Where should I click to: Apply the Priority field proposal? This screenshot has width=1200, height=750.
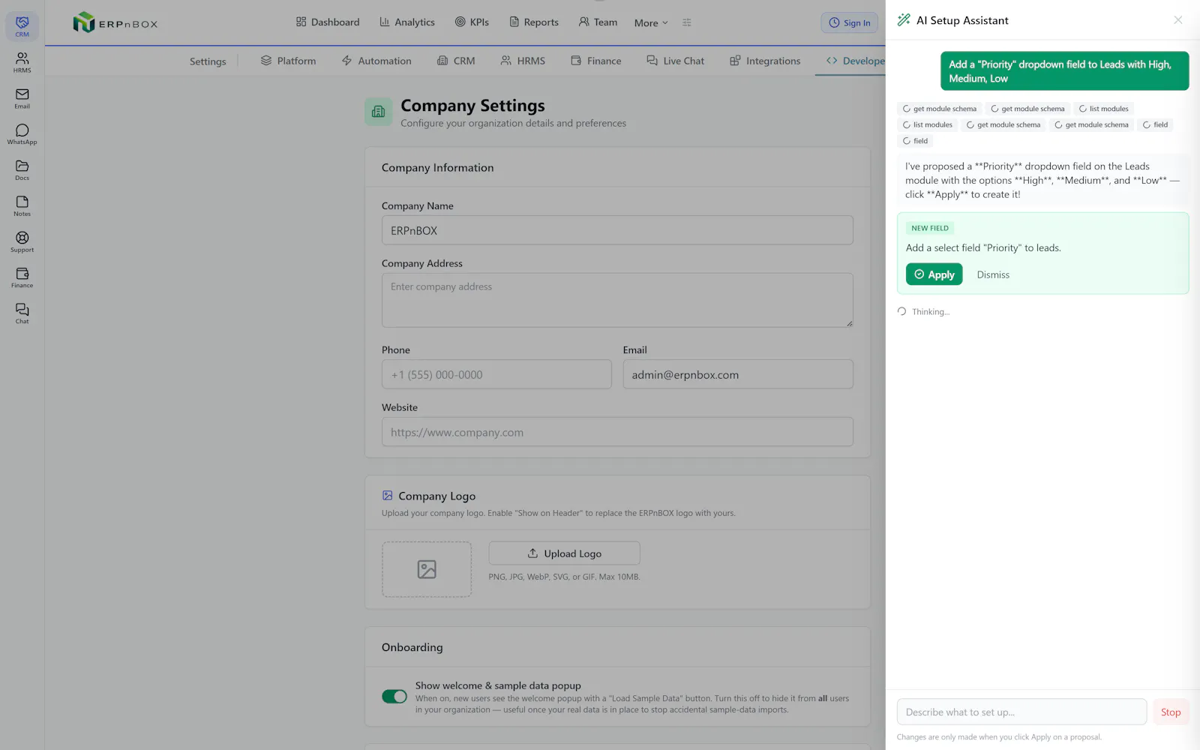click(934, 274)
